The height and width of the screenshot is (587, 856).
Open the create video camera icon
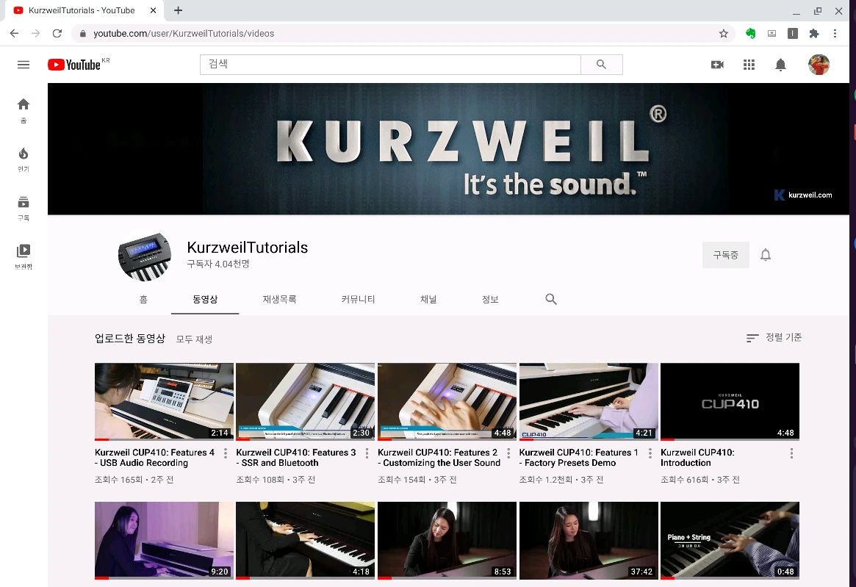click(717, 65)
